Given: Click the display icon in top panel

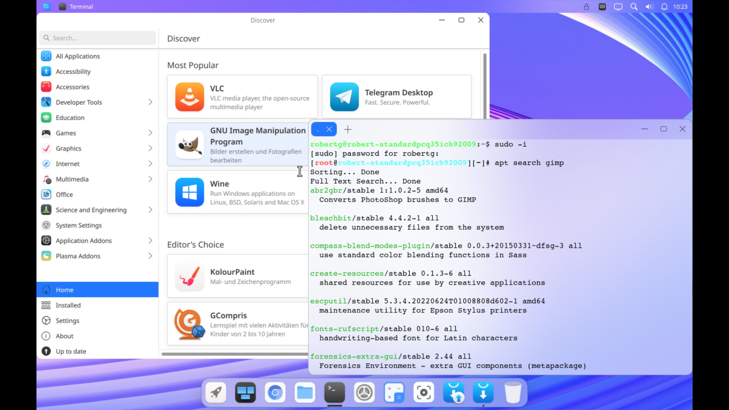Looking at the screenshot, I should click(x=618, y=7).
